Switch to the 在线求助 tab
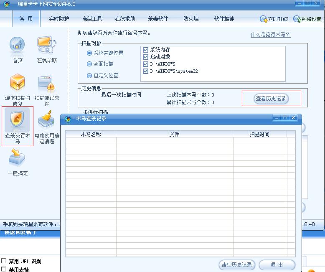This screenshot has width=325, height=272. point(125,19)
